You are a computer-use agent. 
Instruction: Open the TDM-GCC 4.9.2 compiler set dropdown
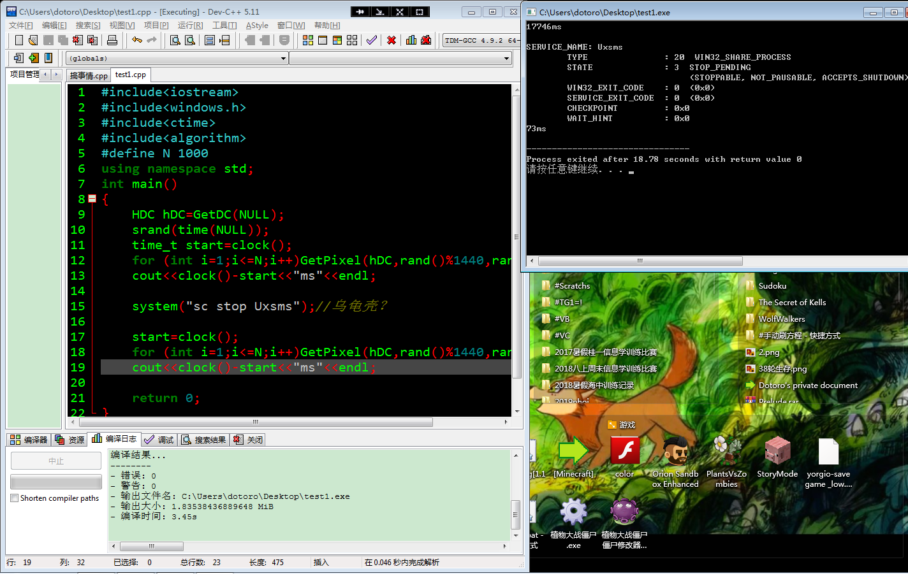point(481,40)
